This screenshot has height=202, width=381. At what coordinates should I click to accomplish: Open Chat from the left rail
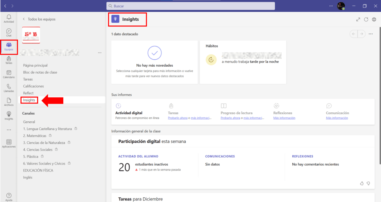(x=9, y=32)
